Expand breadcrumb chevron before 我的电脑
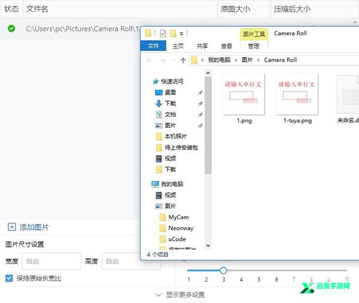Screen dimensions: 359x303 (x=202, y=60)
